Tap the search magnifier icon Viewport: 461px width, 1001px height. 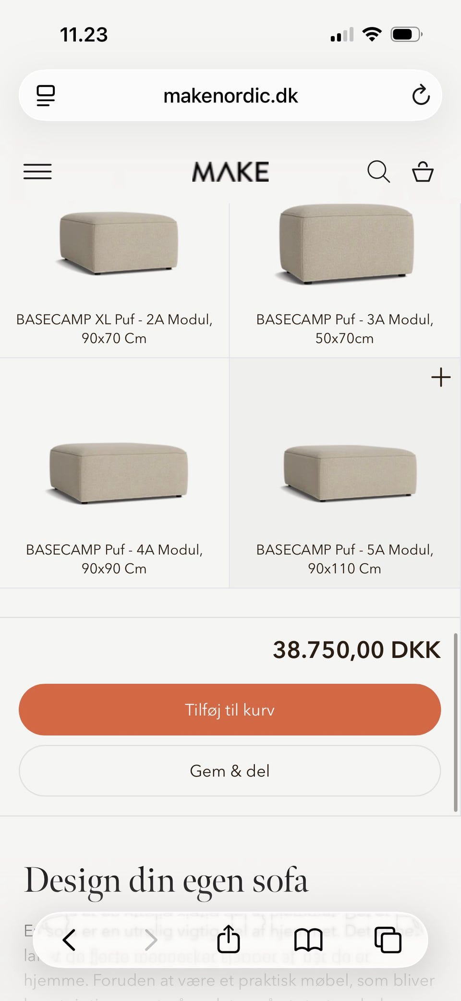pyautogui.click(x=378, y=172)
